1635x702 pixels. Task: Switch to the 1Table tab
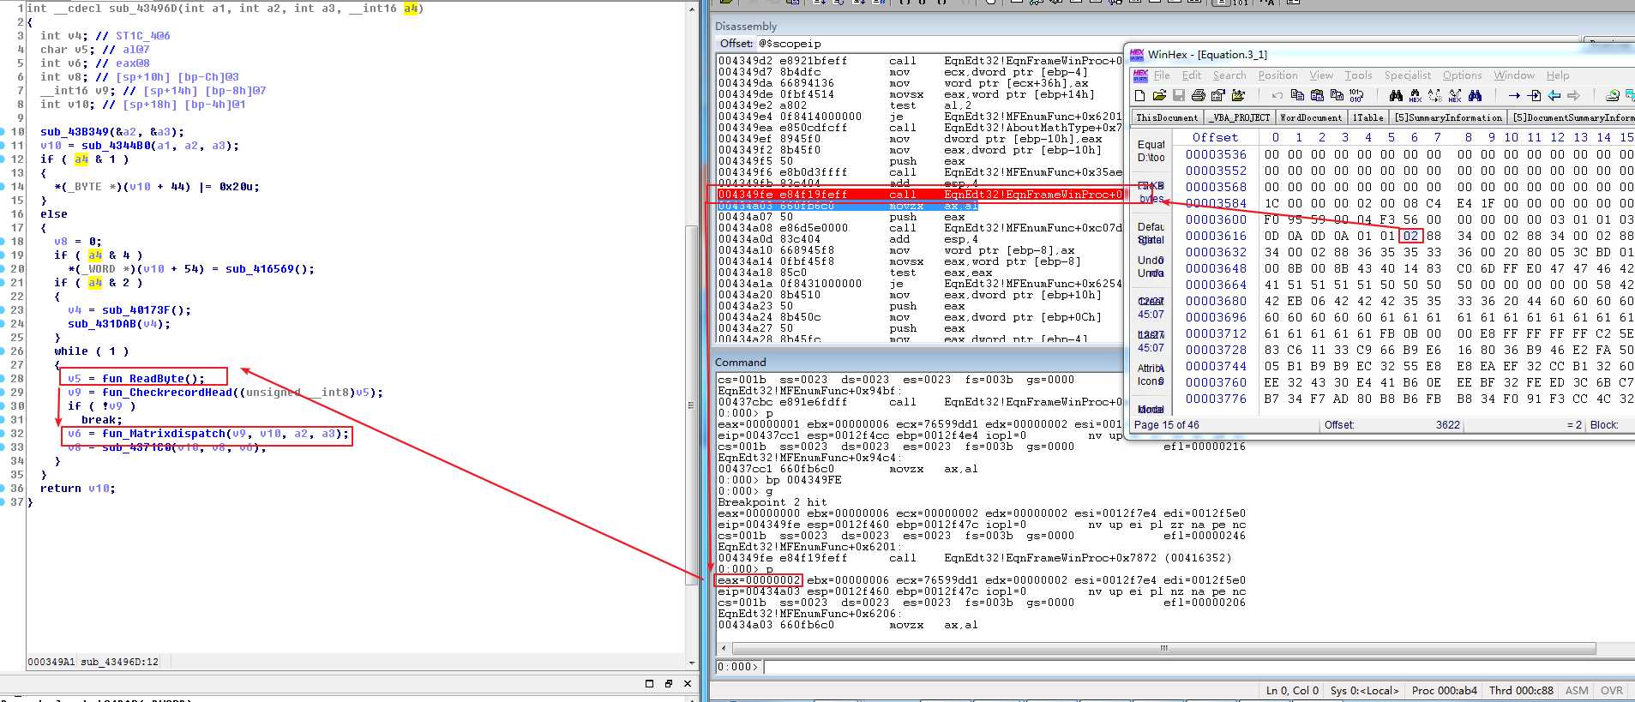tap(1368, 117)
